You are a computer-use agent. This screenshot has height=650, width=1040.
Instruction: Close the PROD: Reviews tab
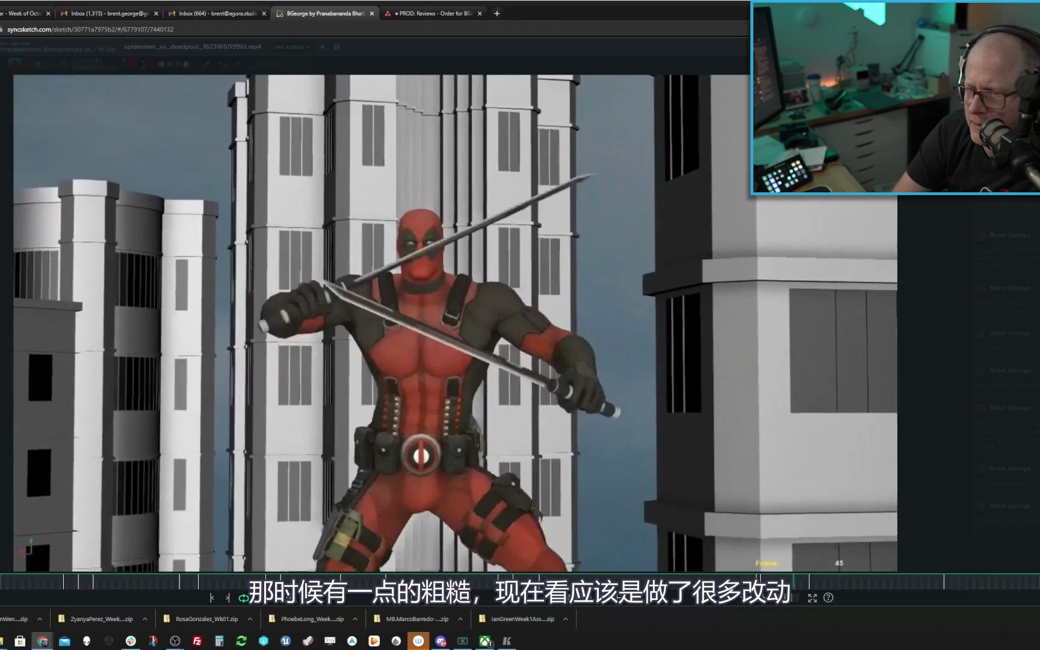tap(480, 13)
